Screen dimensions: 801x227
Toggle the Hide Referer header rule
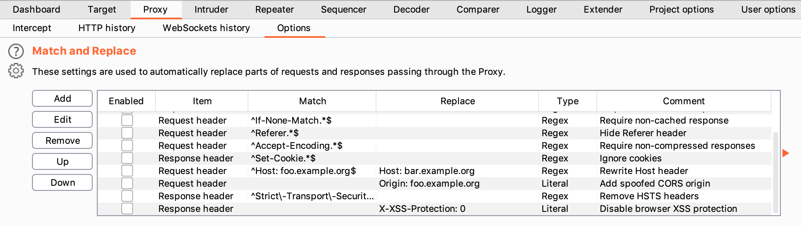pyautogui.click(x=127, y=133)
